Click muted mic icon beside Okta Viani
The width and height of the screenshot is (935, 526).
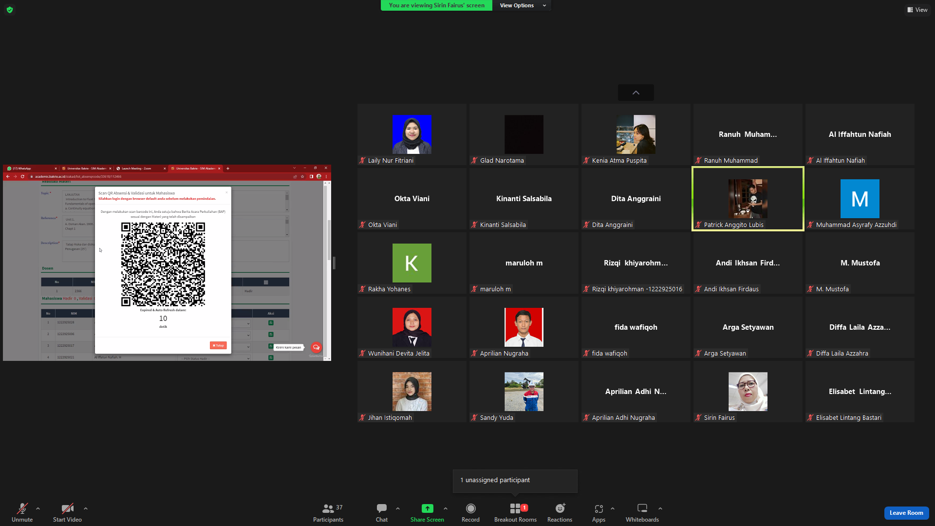tap(363, 225)
